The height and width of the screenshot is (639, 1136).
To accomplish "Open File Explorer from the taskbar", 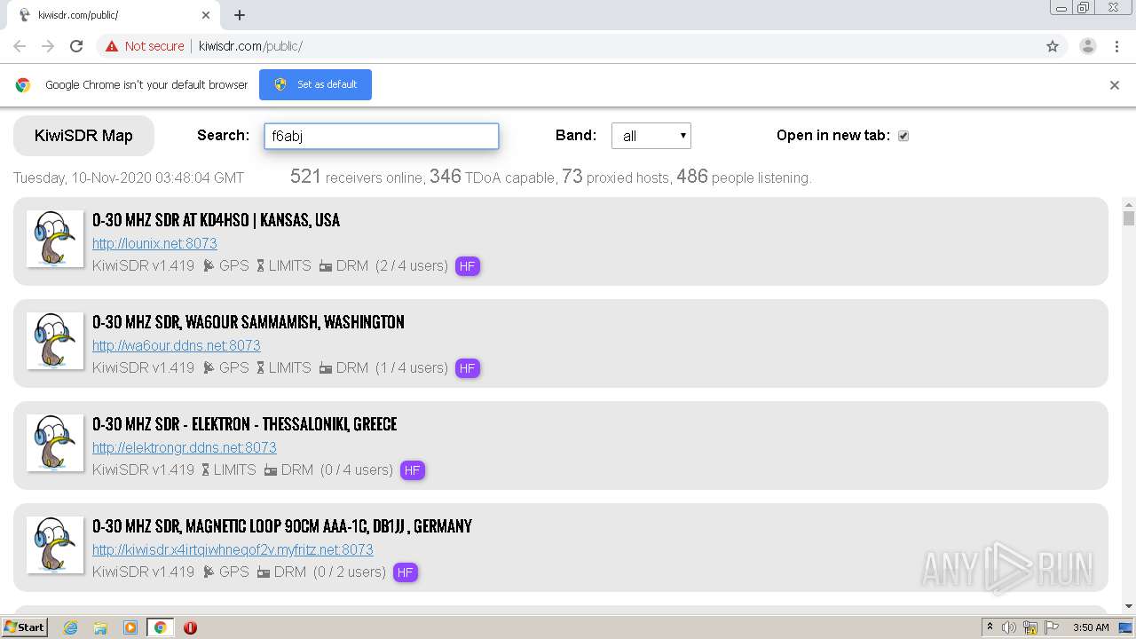I will [100, 627].
